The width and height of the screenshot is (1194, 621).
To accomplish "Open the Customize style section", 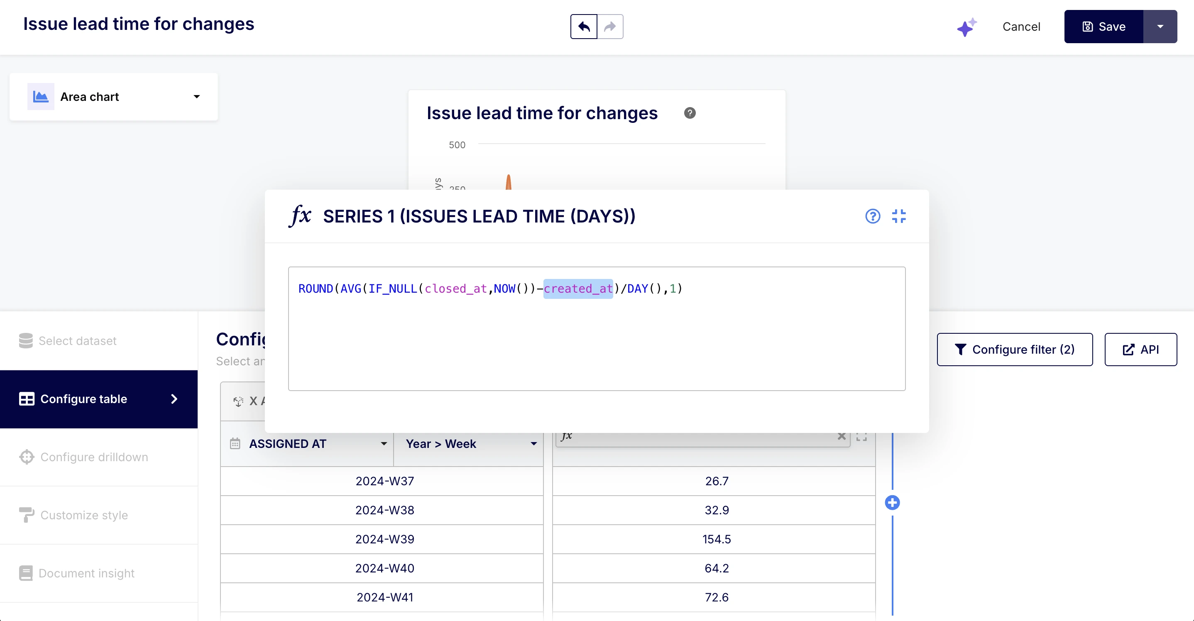I will (x=83, y=515).
